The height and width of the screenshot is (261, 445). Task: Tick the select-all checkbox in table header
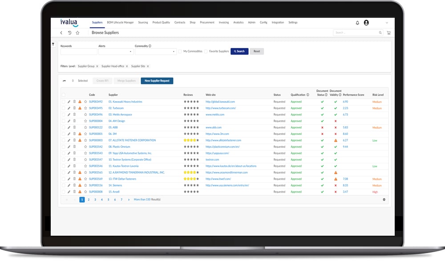coord(64,95)
